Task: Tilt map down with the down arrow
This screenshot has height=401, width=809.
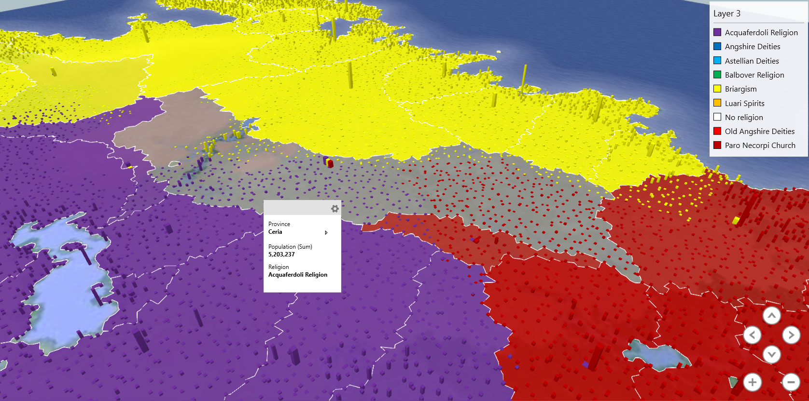Action: coord(772,354)
